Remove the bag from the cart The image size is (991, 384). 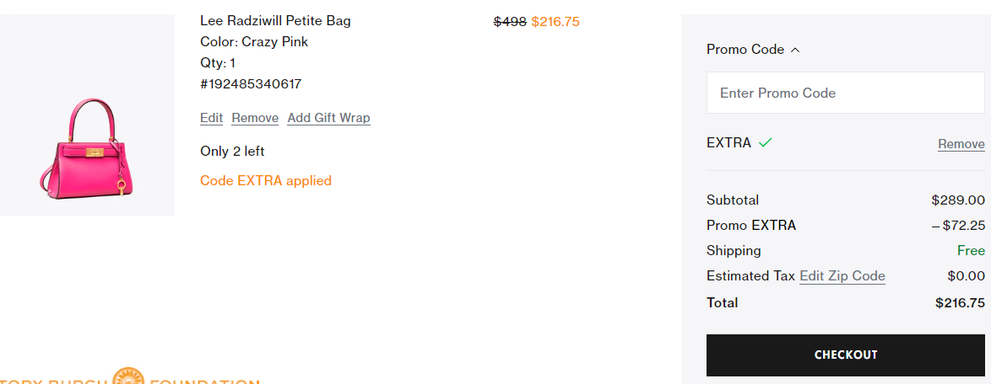pos(255,118)
